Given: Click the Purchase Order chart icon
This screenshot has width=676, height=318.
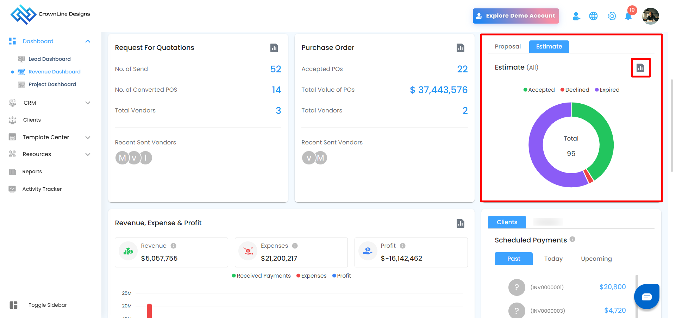Looking at the screenshot, I should pos(460,48).
